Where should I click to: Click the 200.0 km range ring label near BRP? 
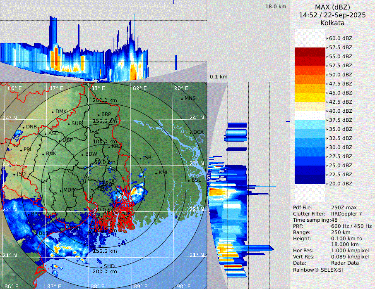pyautogui.click(x=104, y=100)
